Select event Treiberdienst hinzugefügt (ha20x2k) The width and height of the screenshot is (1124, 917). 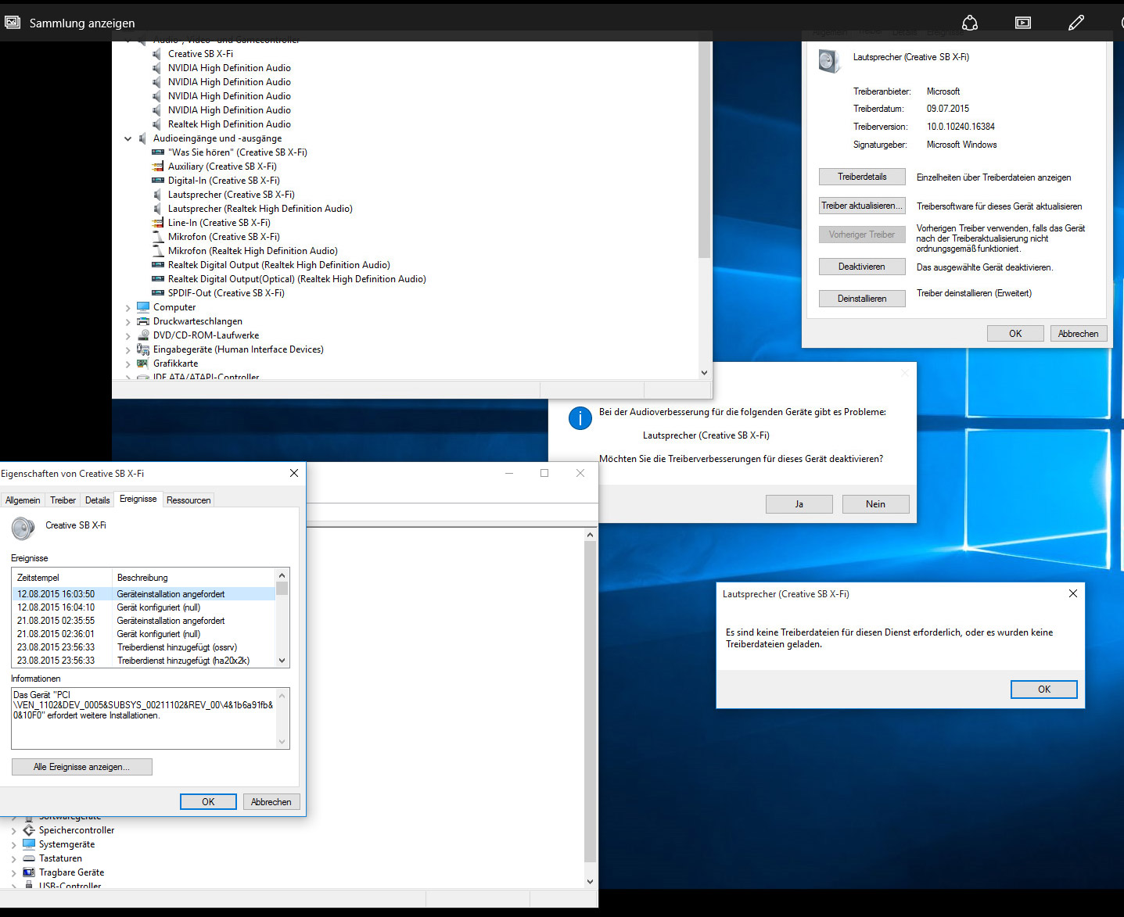pyautogui.click(x=144, y=661)
